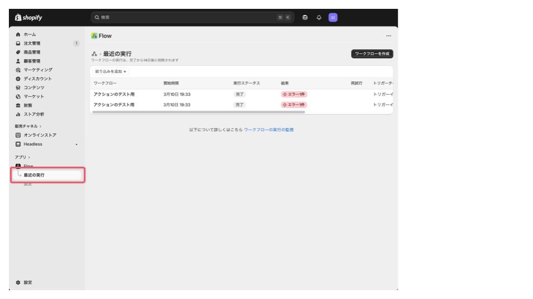
Task: Open 商品管理 in the sidebar
Action: point(32,52)
